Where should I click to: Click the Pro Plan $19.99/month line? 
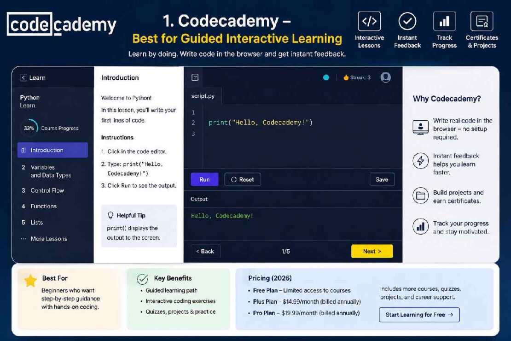pyautogui.click(x=304, y=312)
